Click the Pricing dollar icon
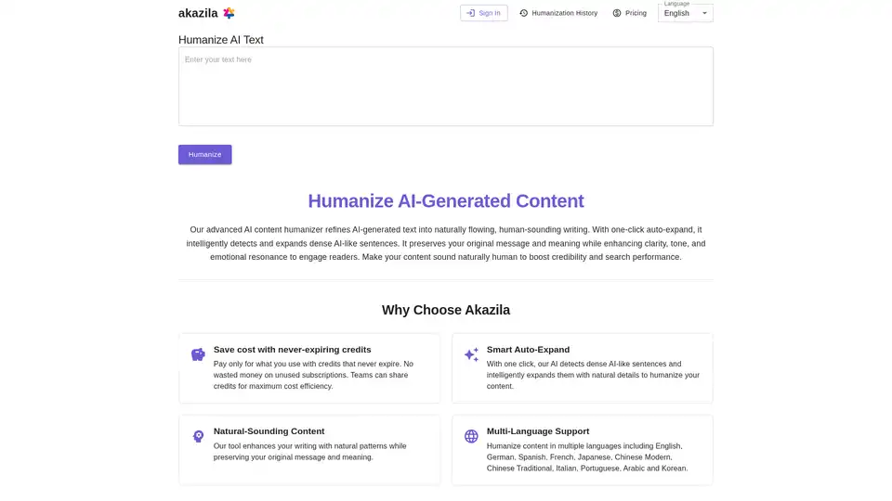The image size is (892, 501). click(x=617, y=13)
